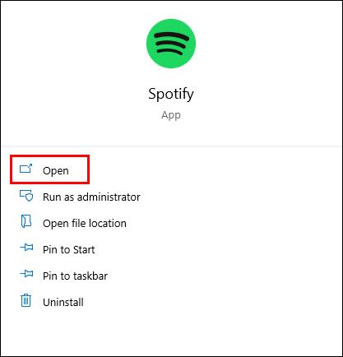This screenshot has width=343, height=357.
Task: Click the Spotify app title text
Action: click(x=171, y=95)
